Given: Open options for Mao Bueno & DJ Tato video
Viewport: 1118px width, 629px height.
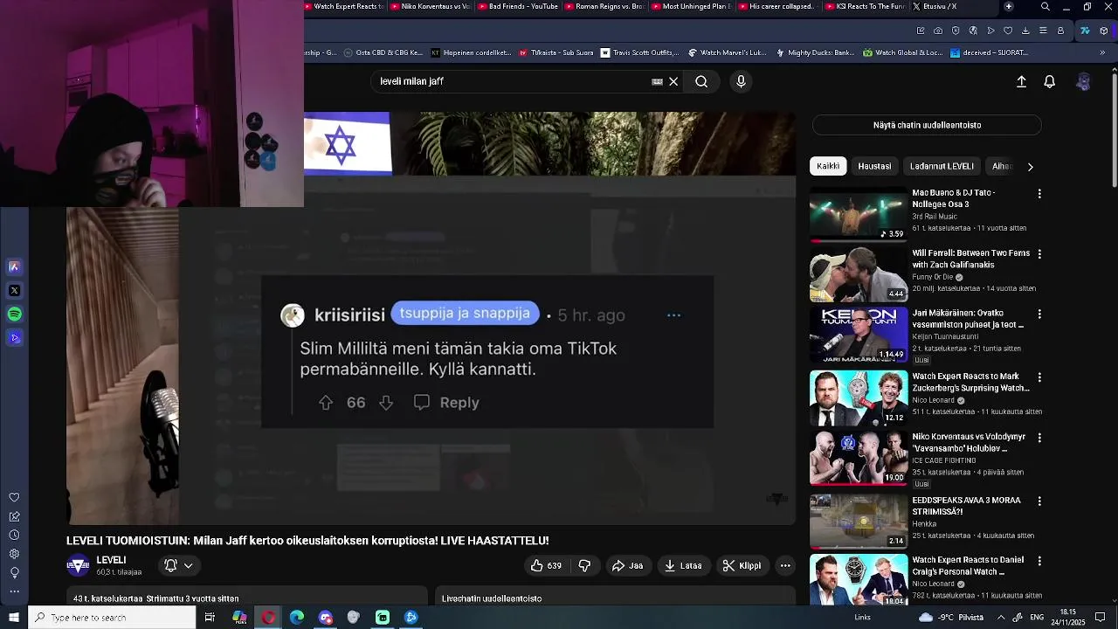Looking at the screenshot, I should [x=1039, y=193].
